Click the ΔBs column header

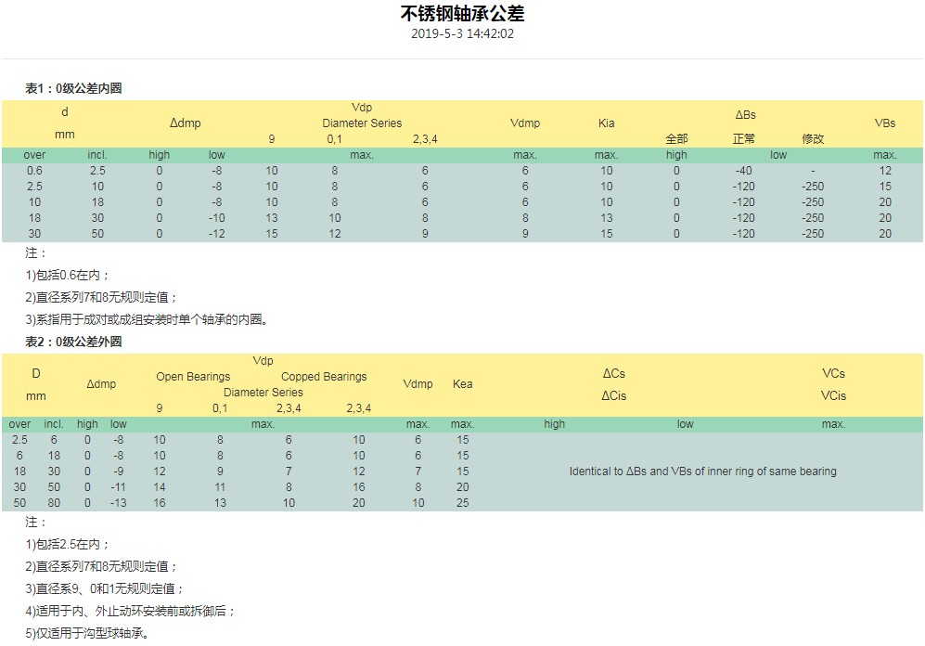[x=745, y=115]
